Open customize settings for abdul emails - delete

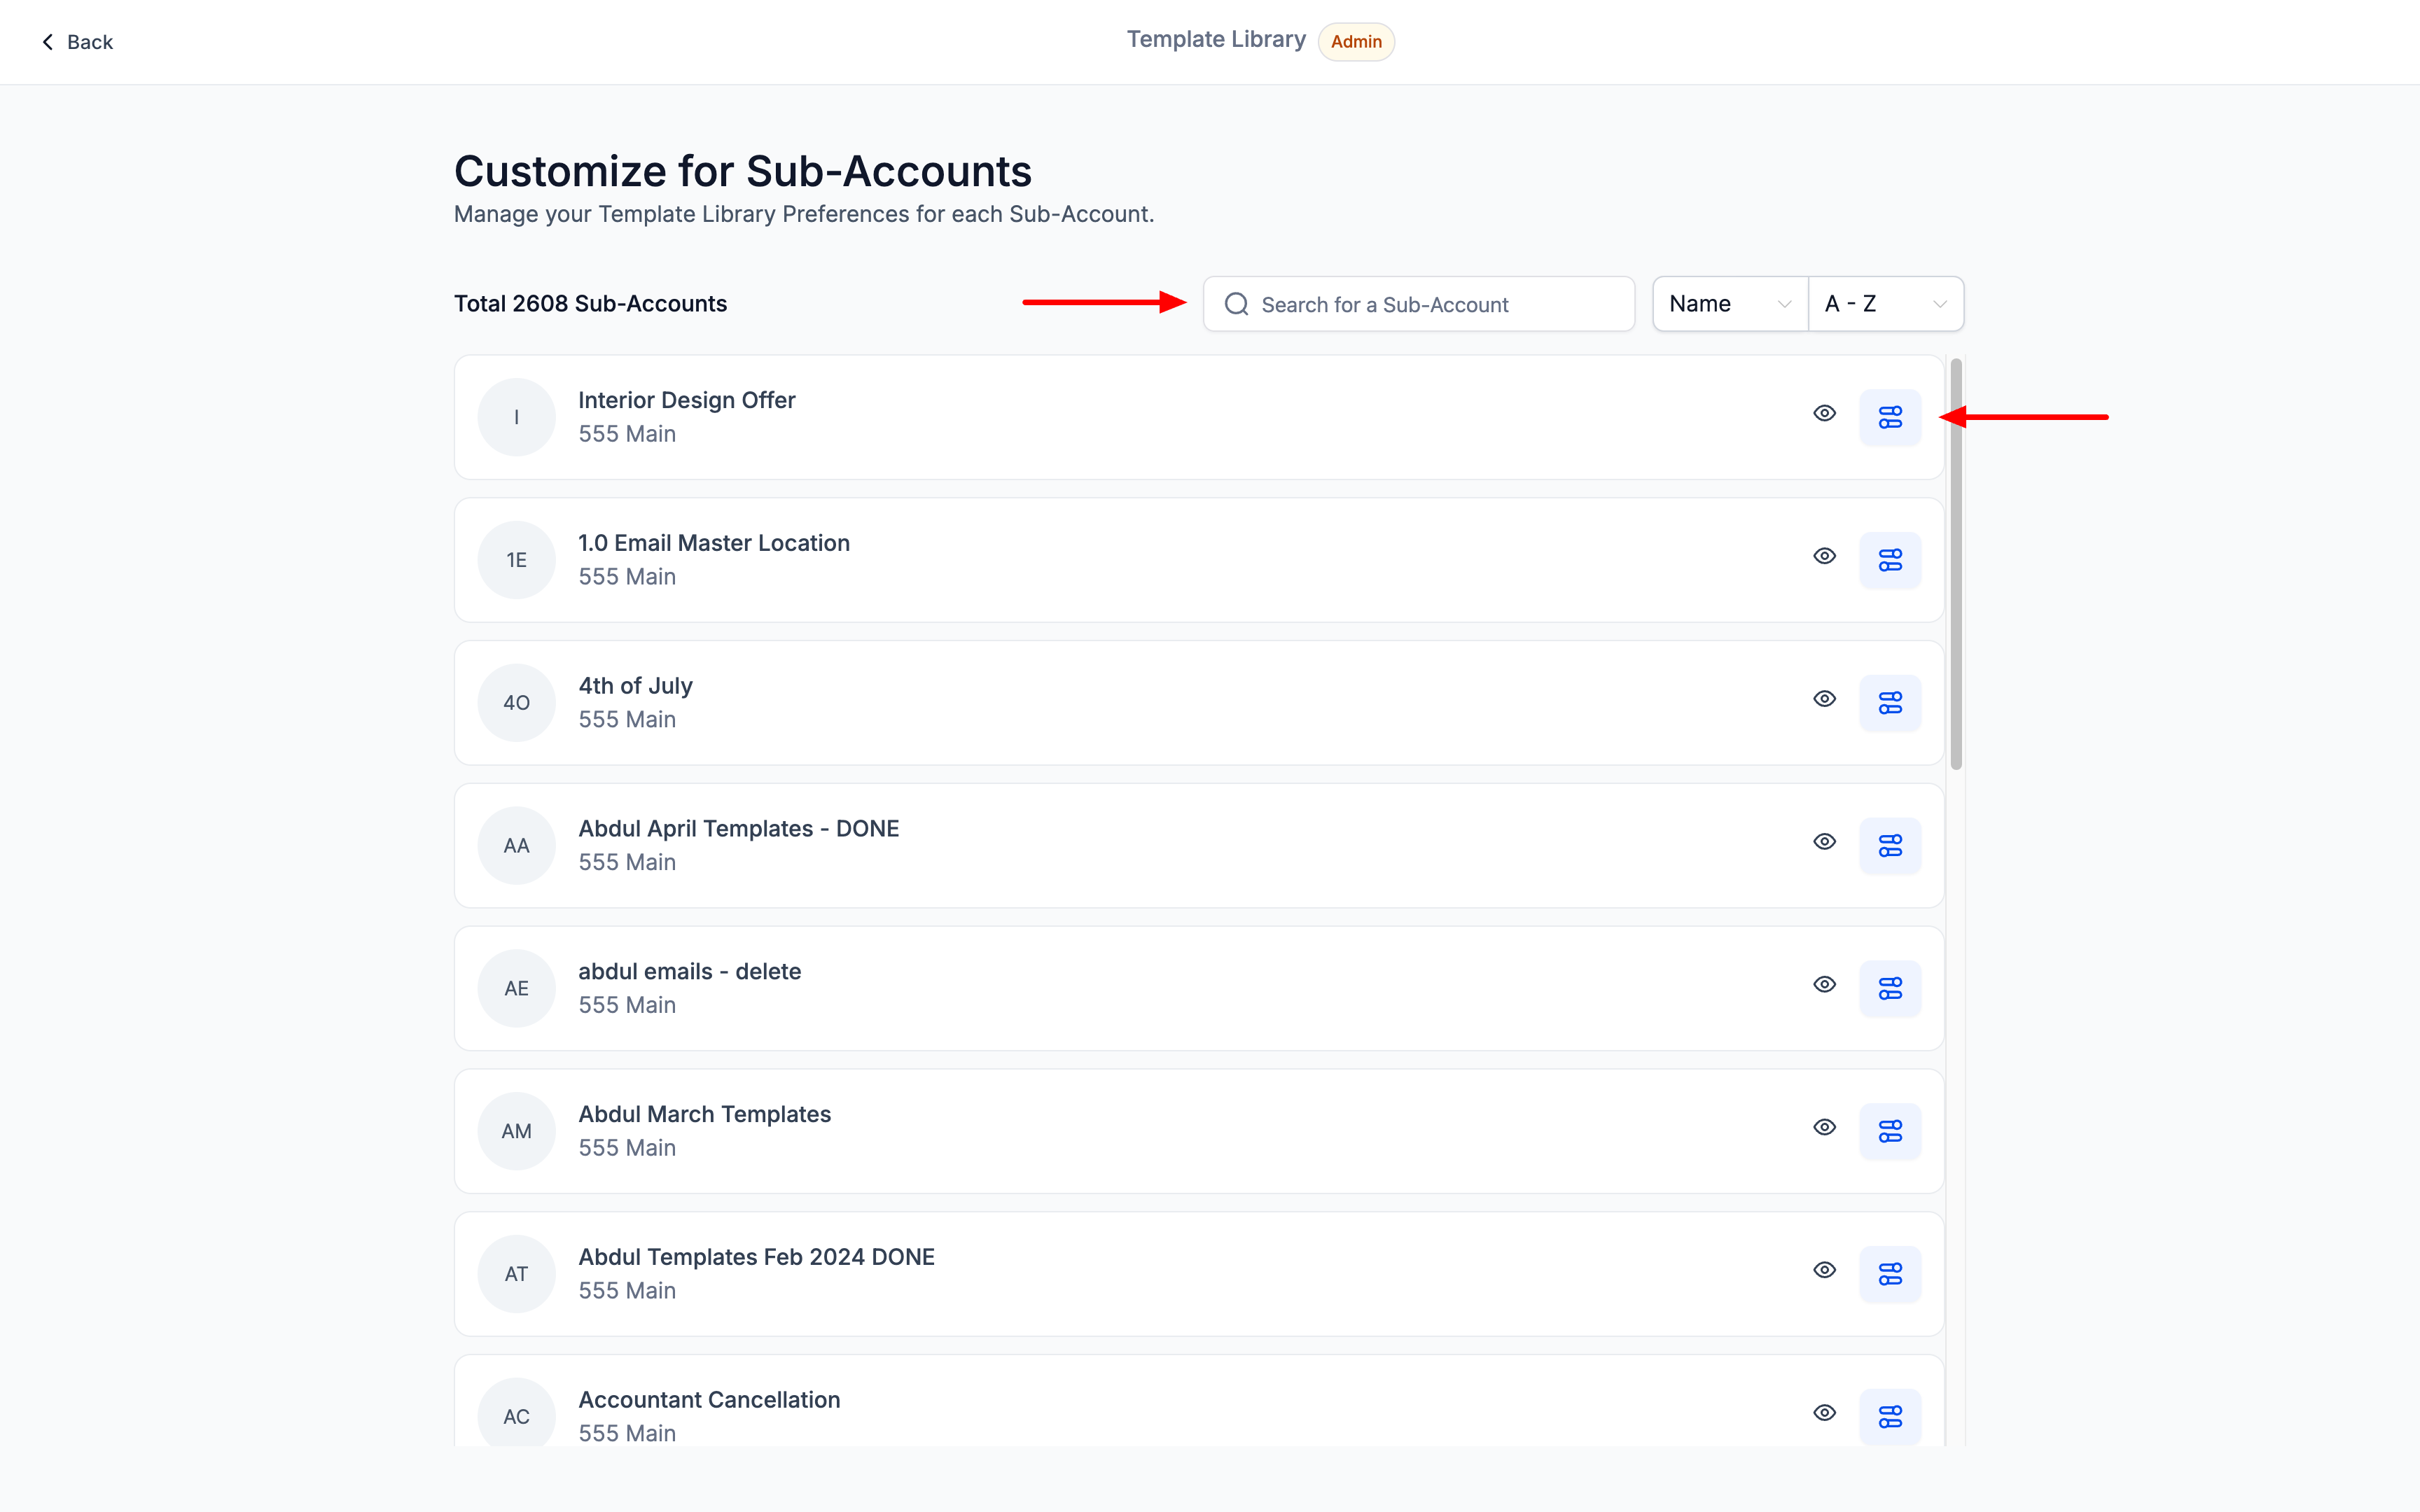(x=1889, y=988)
